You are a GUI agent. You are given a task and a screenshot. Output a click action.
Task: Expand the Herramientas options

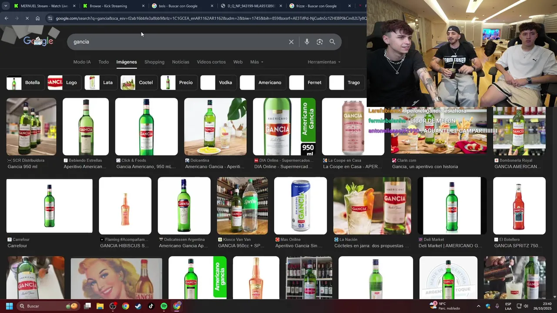pyautogui.click(x=324, y=62)
